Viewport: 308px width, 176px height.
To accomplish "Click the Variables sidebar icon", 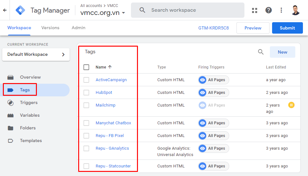I will [x=10, y=115].
